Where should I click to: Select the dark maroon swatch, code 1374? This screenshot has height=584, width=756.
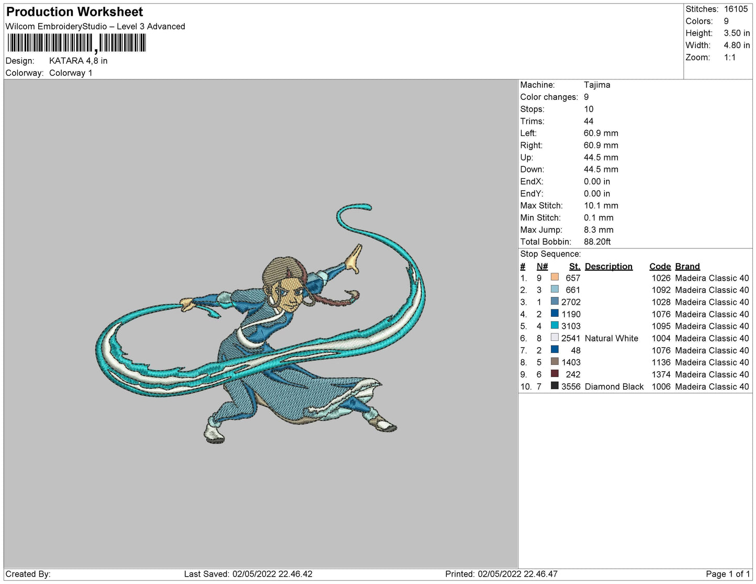[555, 374]
